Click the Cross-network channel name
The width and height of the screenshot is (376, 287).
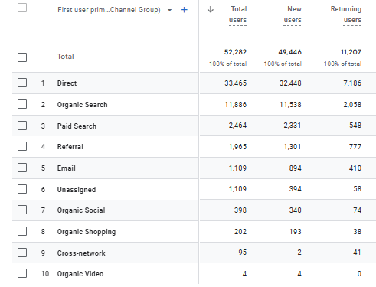[x=81, y=253]
